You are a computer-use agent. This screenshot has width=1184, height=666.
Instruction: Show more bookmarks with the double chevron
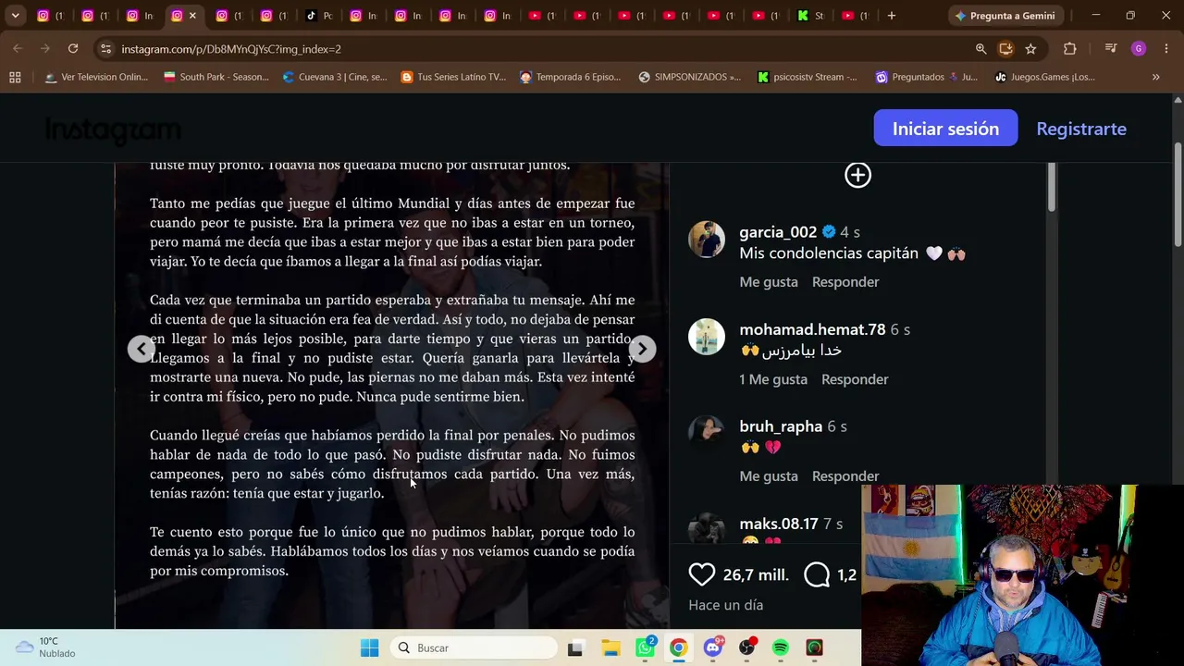click(1155, 77)
